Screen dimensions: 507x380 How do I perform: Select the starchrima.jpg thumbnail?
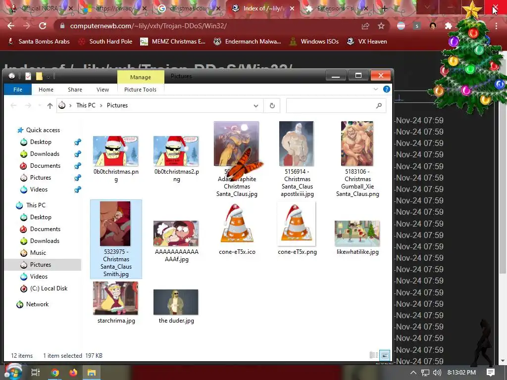(x=116, y=298)
